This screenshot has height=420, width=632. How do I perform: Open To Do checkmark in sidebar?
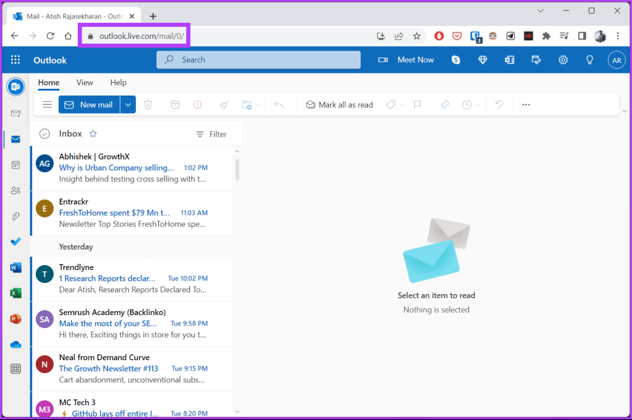tap(15, 242)
